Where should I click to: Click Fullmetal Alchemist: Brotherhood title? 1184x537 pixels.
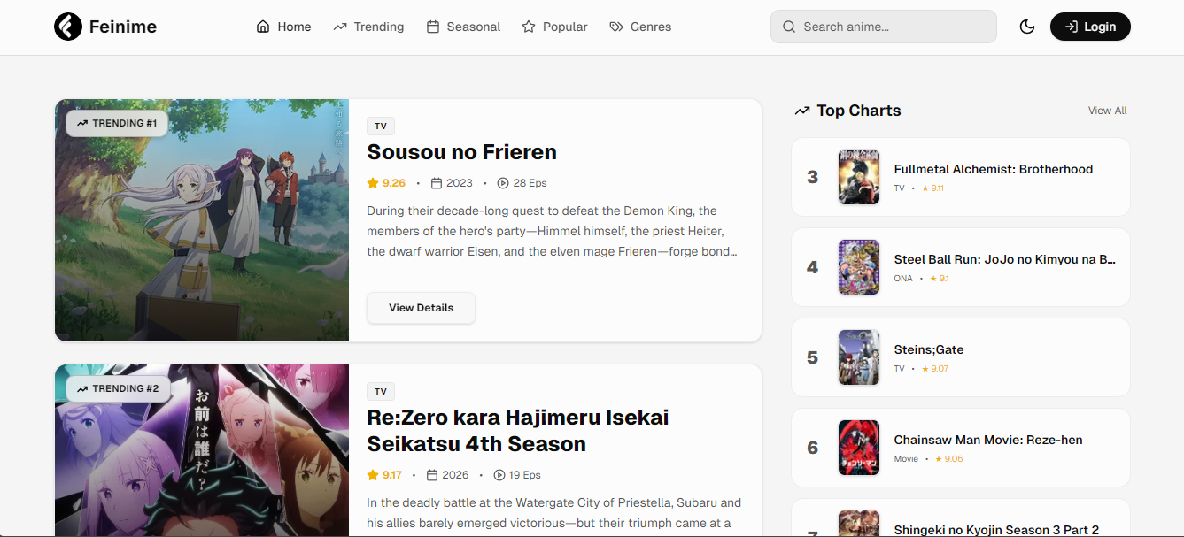pos(994,169)
